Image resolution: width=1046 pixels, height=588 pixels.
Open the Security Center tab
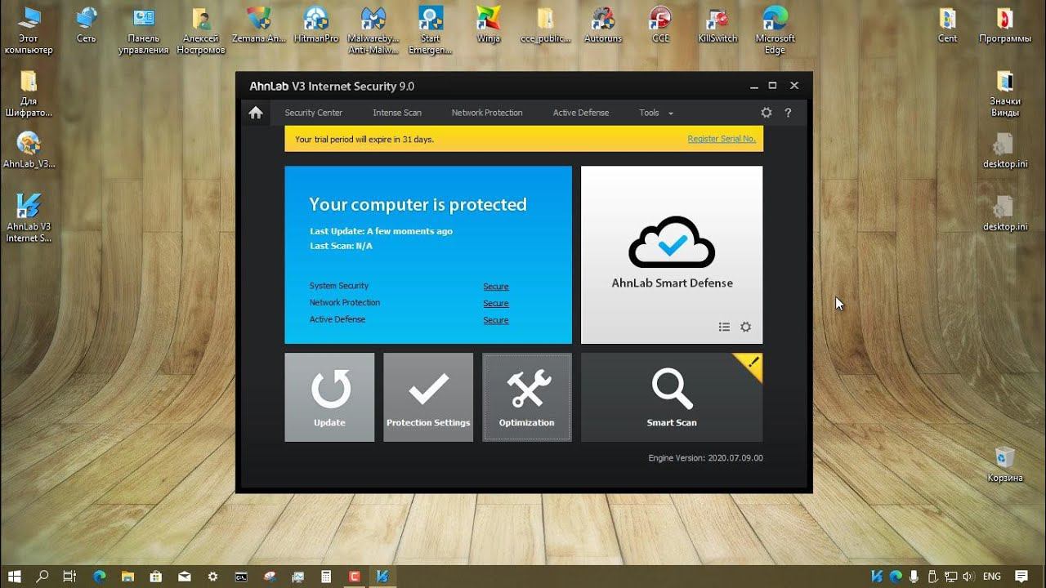tap(313, 113)
